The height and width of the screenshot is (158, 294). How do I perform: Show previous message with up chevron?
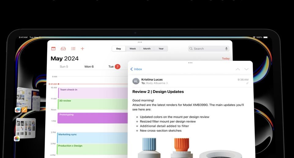point(238,69)
